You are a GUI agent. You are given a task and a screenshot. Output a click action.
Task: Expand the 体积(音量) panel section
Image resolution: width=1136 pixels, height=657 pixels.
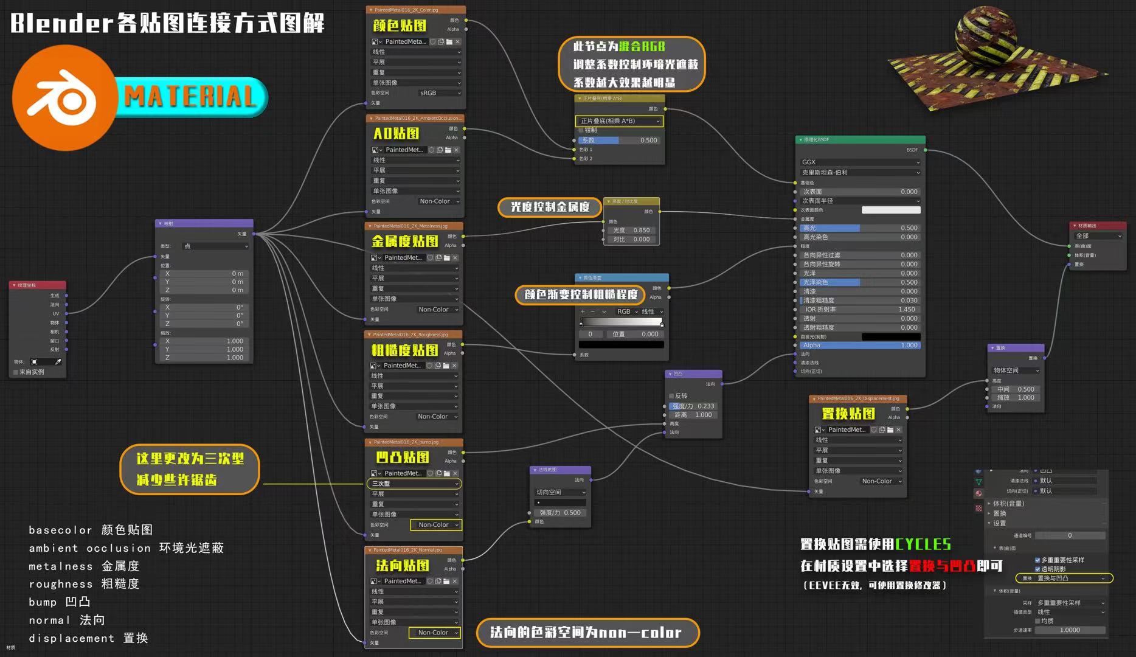[x=989, y=504]
